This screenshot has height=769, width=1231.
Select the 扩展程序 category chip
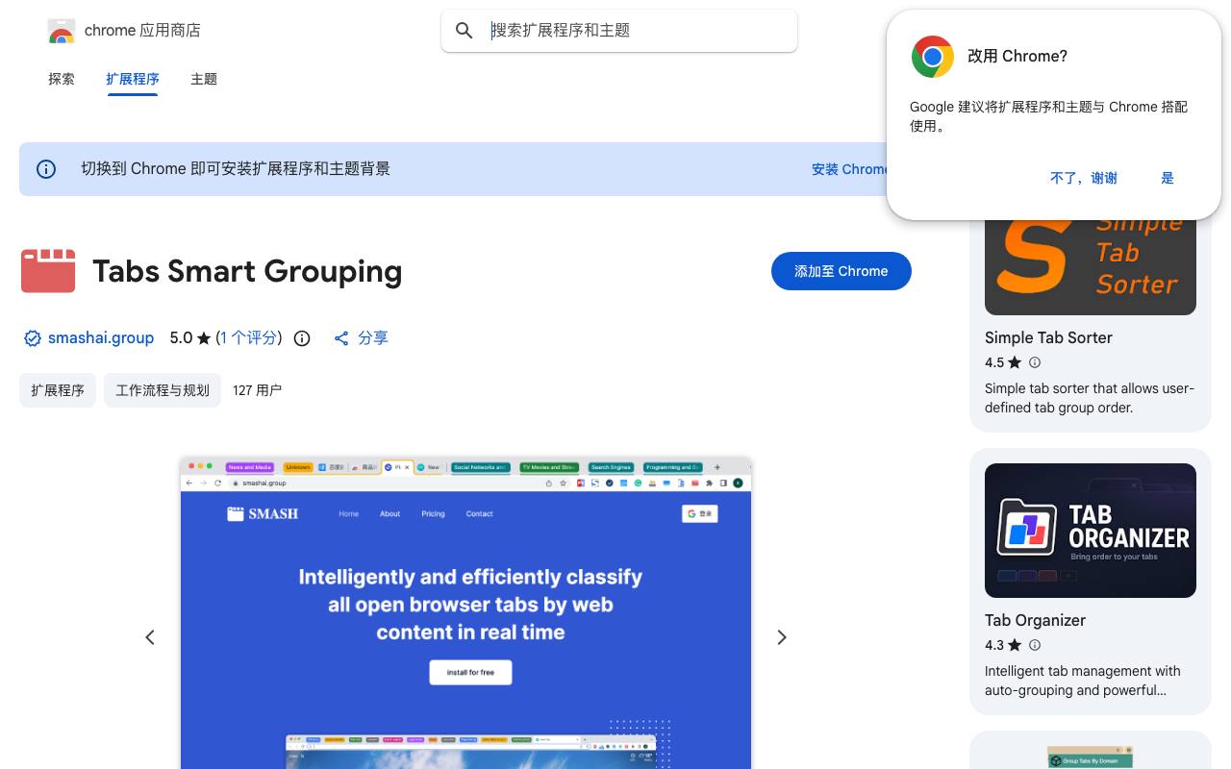pyautogui.click(x=58, y=390)
